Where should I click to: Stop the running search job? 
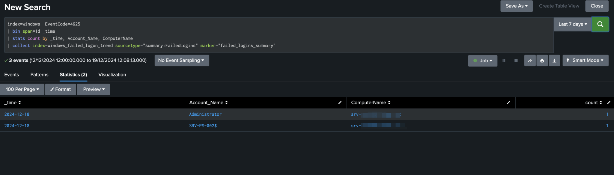(516, 61)
